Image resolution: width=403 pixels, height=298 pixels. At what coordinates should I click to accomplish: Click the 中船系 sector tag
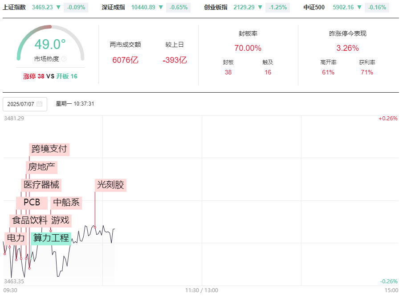click(66, 203)
